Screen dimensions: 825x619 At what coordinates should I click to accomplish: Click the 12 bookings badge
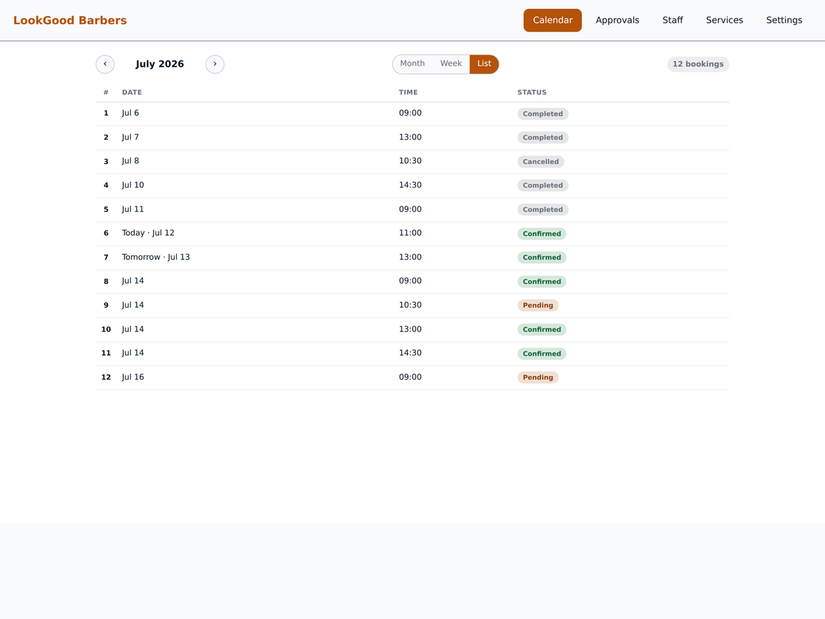pyautogui.click(x=698, y=64)
